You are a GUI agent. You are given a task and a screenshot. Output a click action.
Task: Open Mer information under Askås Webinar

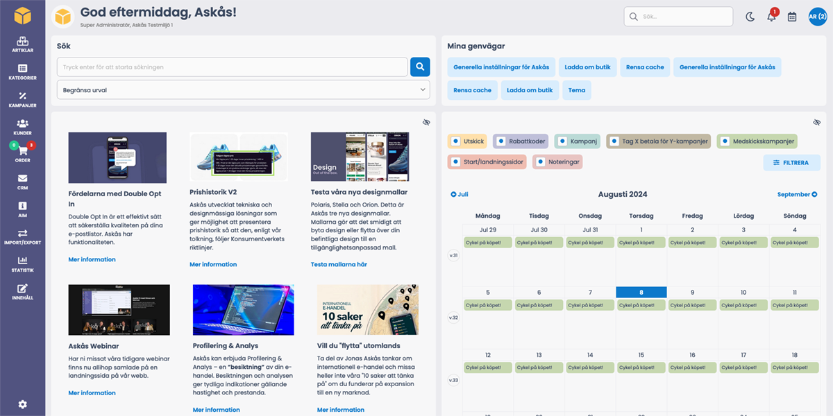(92, 393)
